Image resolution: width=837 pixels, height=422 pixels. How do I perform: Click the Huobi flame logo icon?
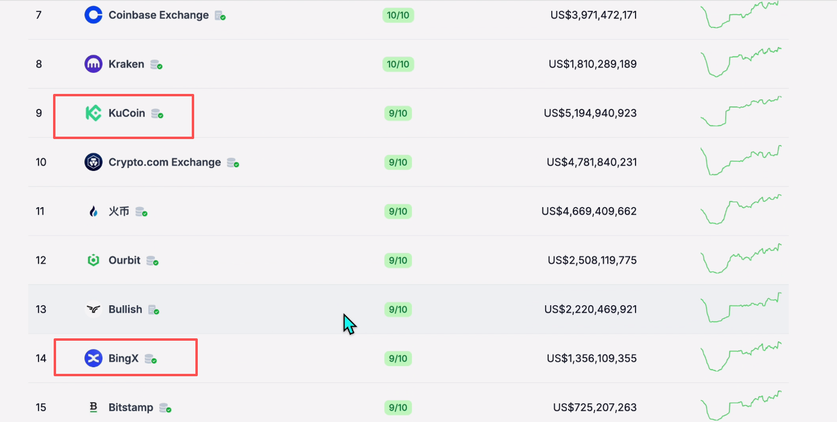click(x=93, y=211)
